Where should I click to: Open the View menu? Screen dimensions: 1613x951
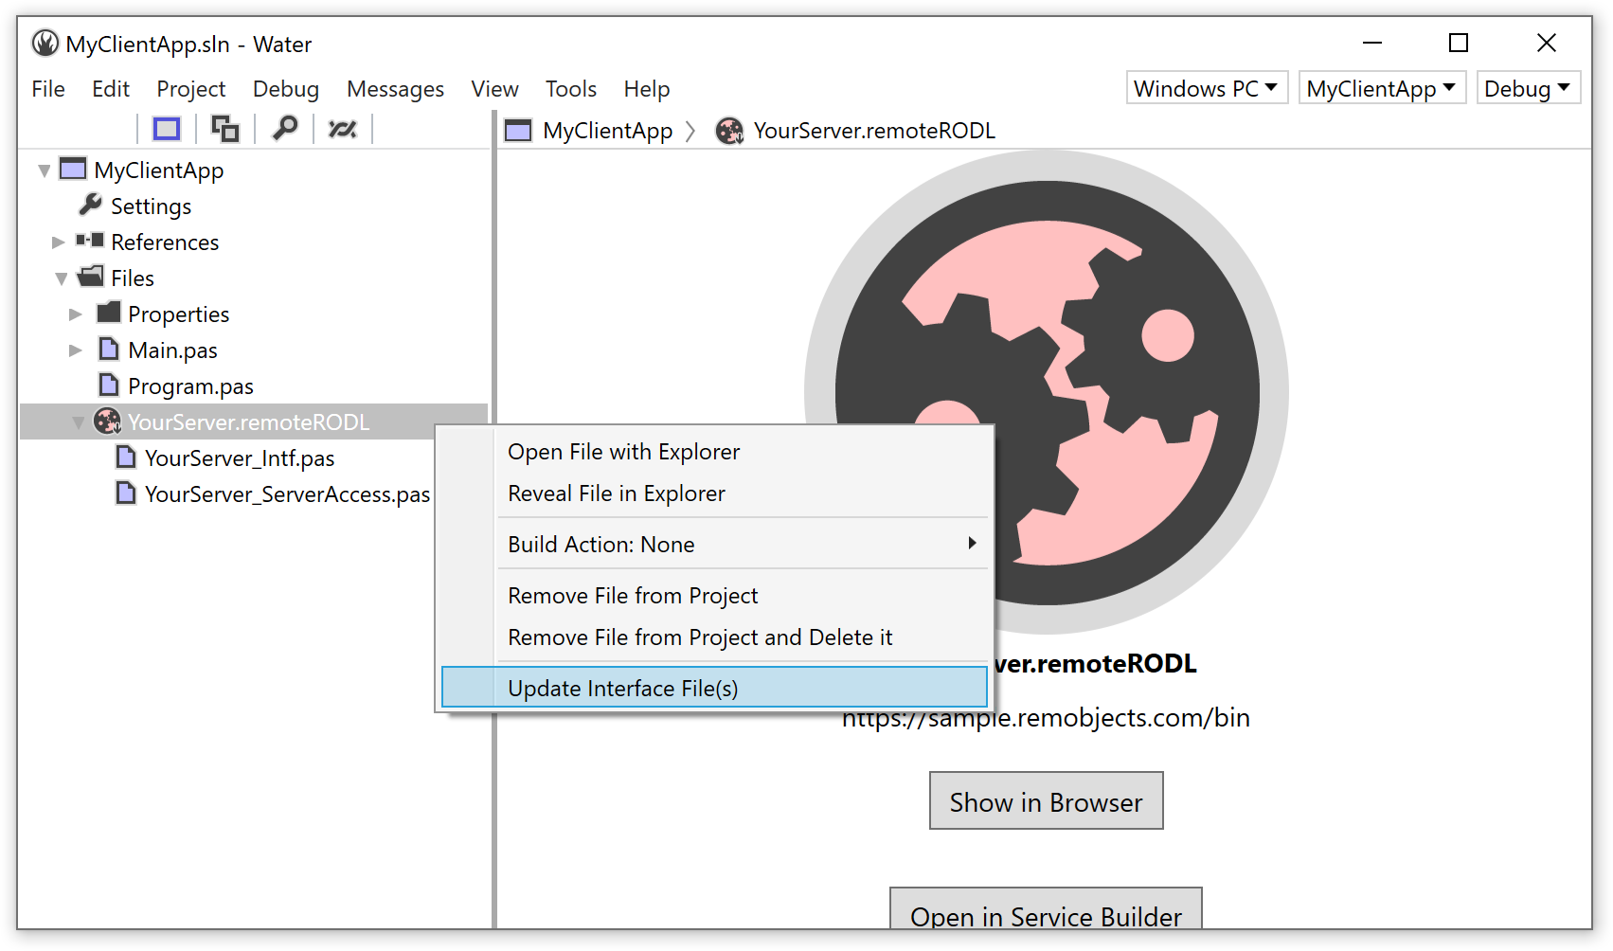pos(494,89)
